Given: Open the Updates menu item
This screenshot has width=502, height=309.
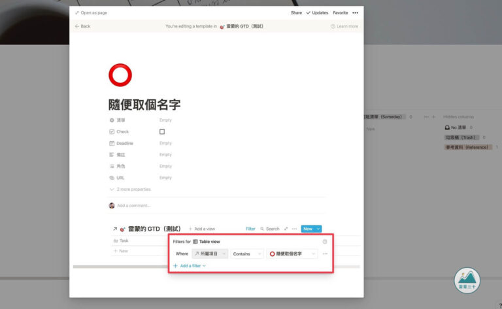Looking at the screenshot, I should coord(317,12).
